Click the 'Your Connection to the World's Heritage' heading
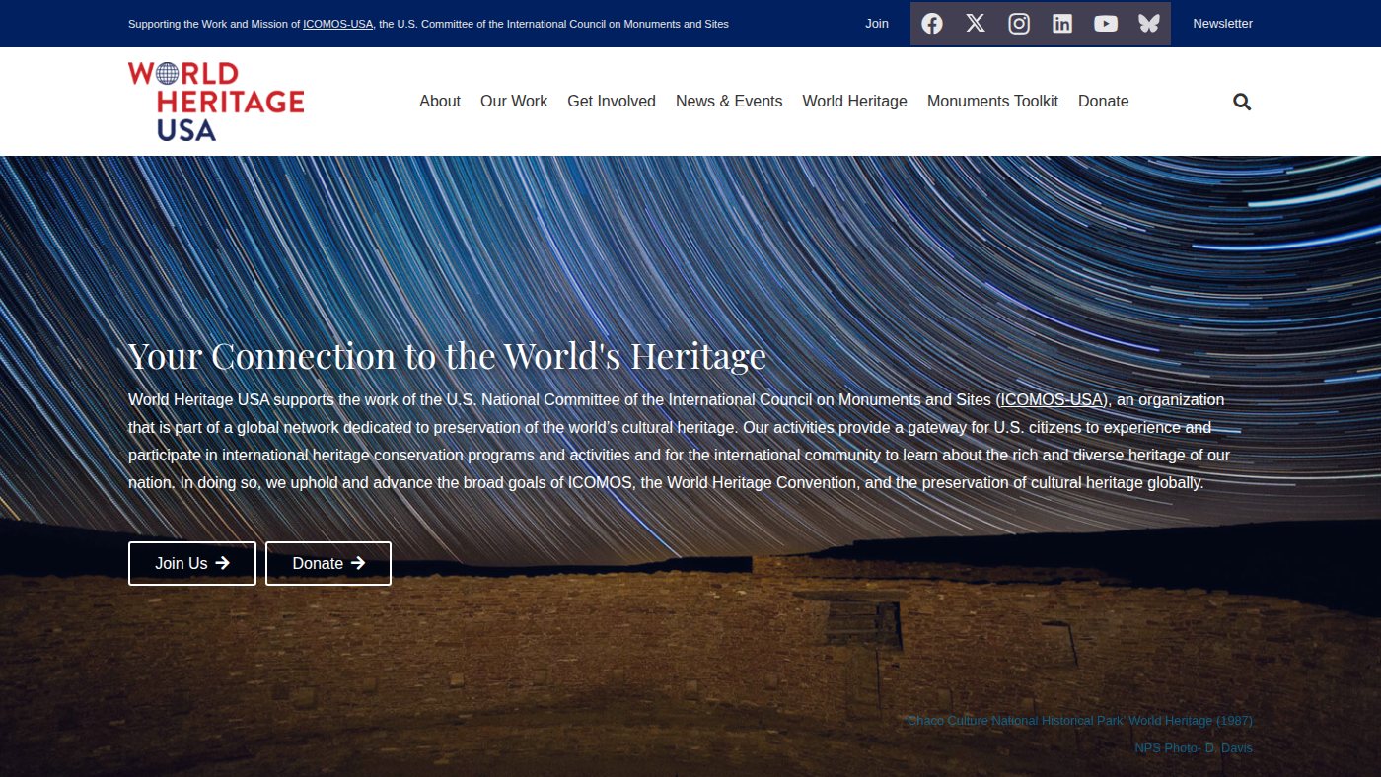 tap(447, 356)
